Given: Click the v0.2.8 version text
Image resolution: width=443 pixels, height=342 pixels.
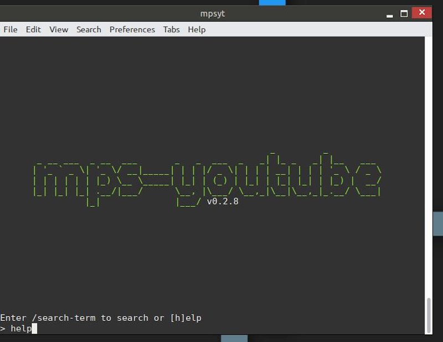Looking at the screenshot, I should click(x=223, y=201).
